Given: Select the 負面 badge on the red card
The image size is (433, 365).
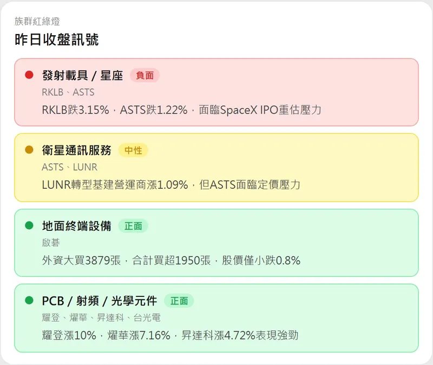Looking at the screenshot, I should pos(145,76).
